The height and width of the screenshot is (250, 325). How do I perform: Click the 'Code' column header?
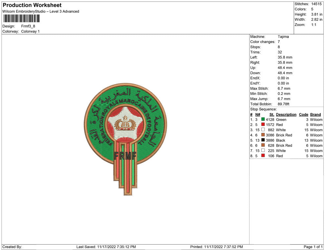(x=303, y=115)
